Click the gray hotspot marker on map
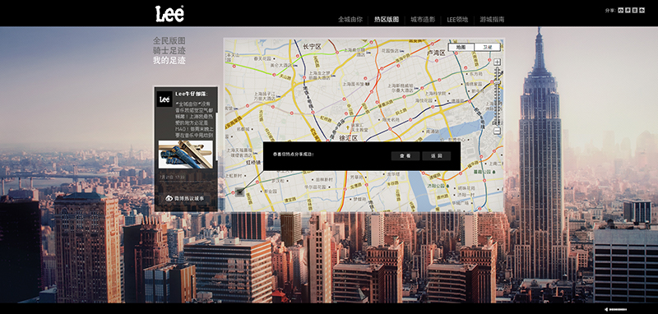This screenshot has height=314, width=658. click(239, 192)
